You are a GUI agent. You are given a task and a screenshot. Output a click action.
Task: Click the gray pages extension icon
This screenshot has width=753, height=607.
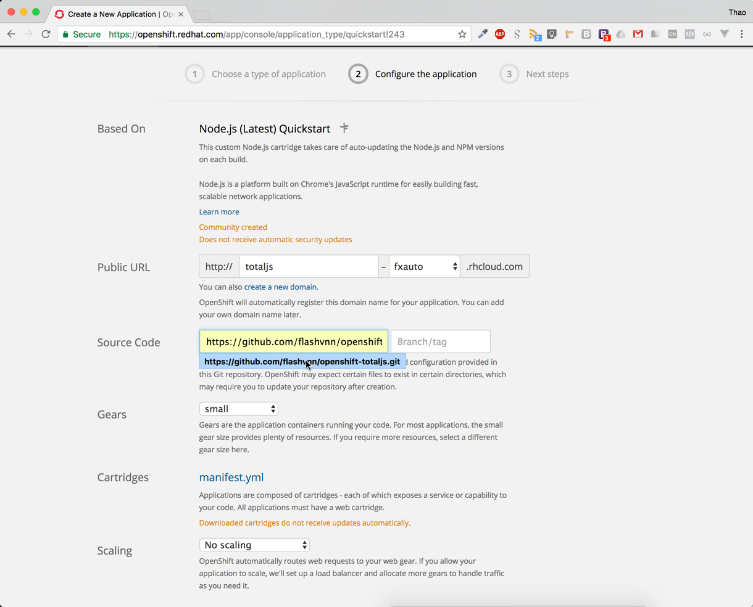tap(655, 35)
